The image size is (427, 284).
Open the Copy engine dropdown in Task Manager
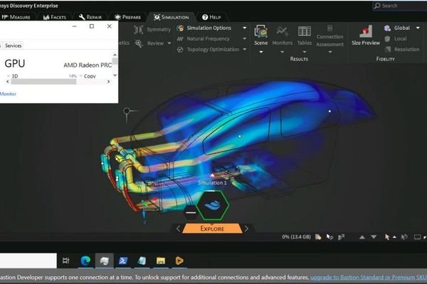[x=81, y=76]
